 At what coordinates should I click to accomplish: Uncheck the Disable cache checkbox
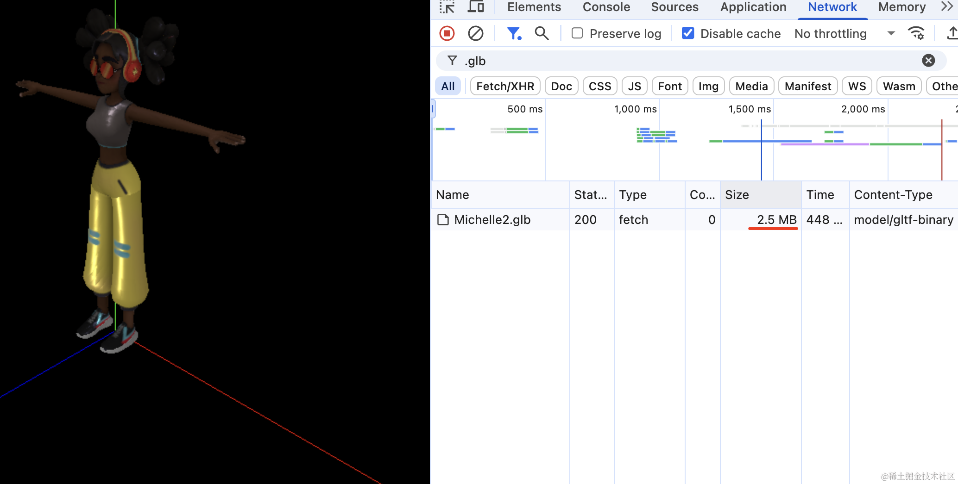click(688, 33)
